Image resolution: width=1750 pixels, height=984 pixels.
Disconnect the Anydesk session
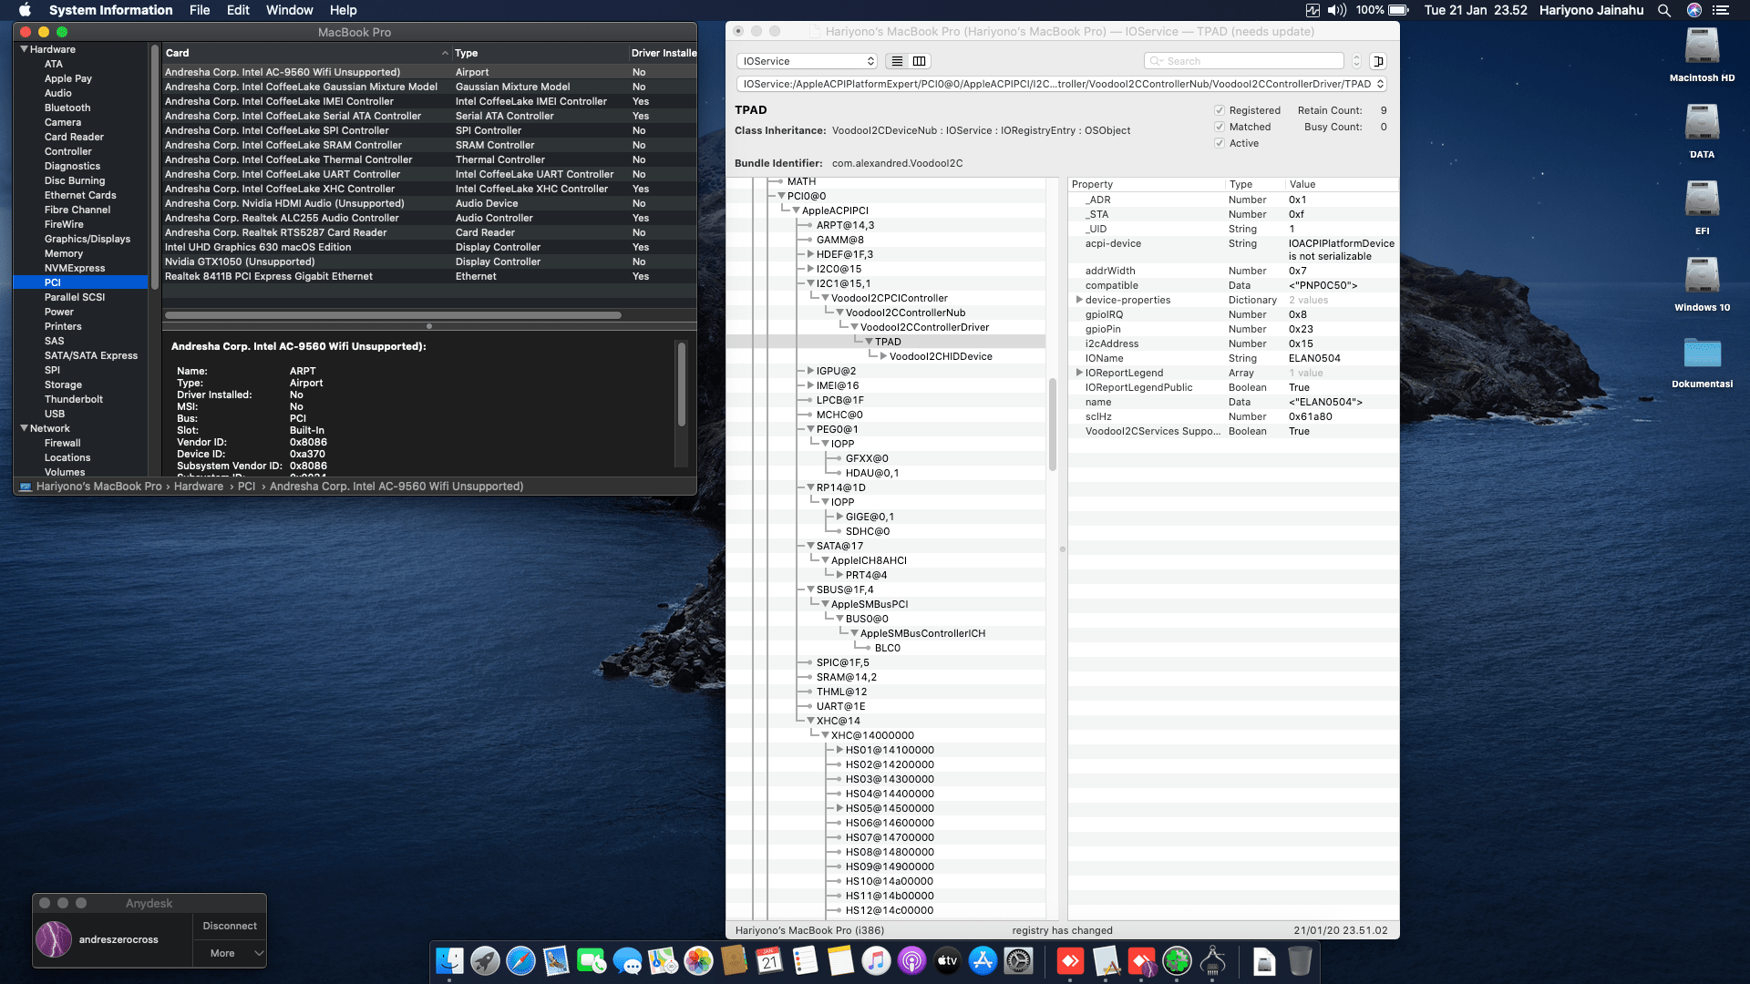[x=230, y=926]
